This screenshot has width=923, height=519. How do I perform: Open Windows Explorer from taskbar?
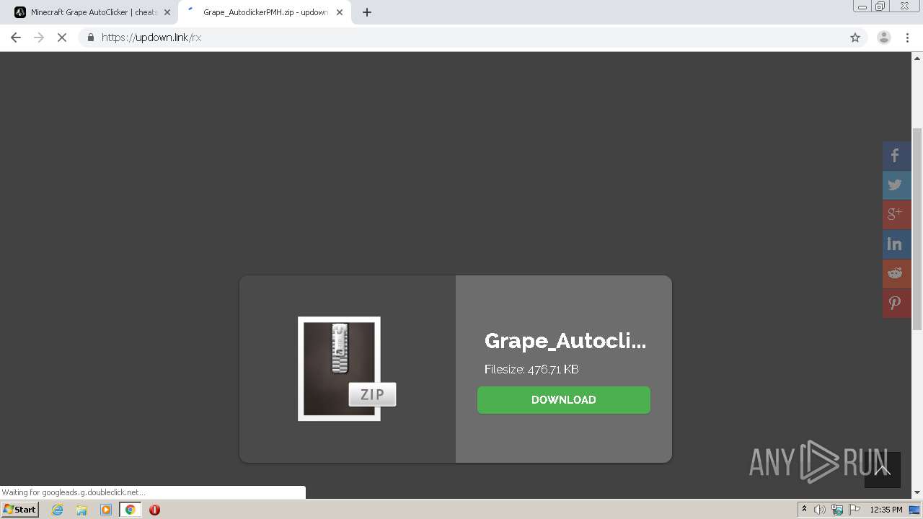click(81, 510)
